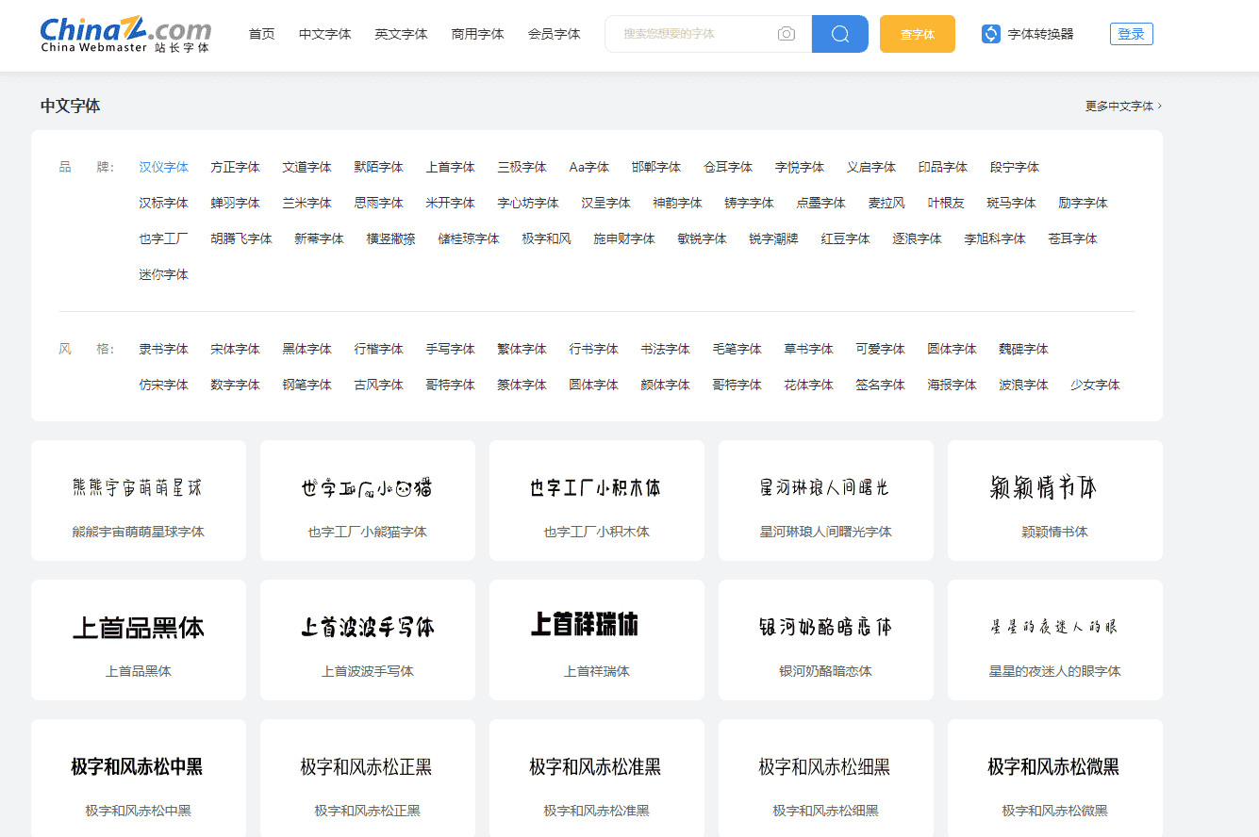The image size is (1259, 837).
Task: Open the 极字和风赤松正黑 font preview
Action: (368, 779)
